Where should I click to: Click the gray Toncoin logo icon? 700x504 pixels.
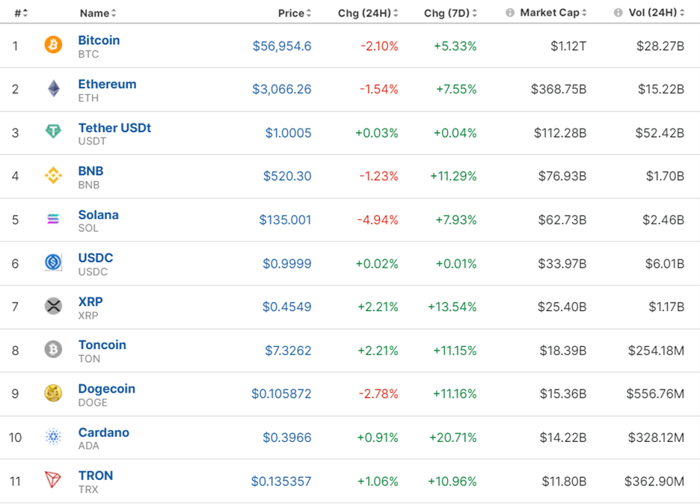click(x=53, y=349)
